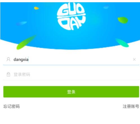Viewport: 140px width, 124px height.
Task: Click the small yellow leaf decoration
Action: pyautogui.click(x=36, y=8)
